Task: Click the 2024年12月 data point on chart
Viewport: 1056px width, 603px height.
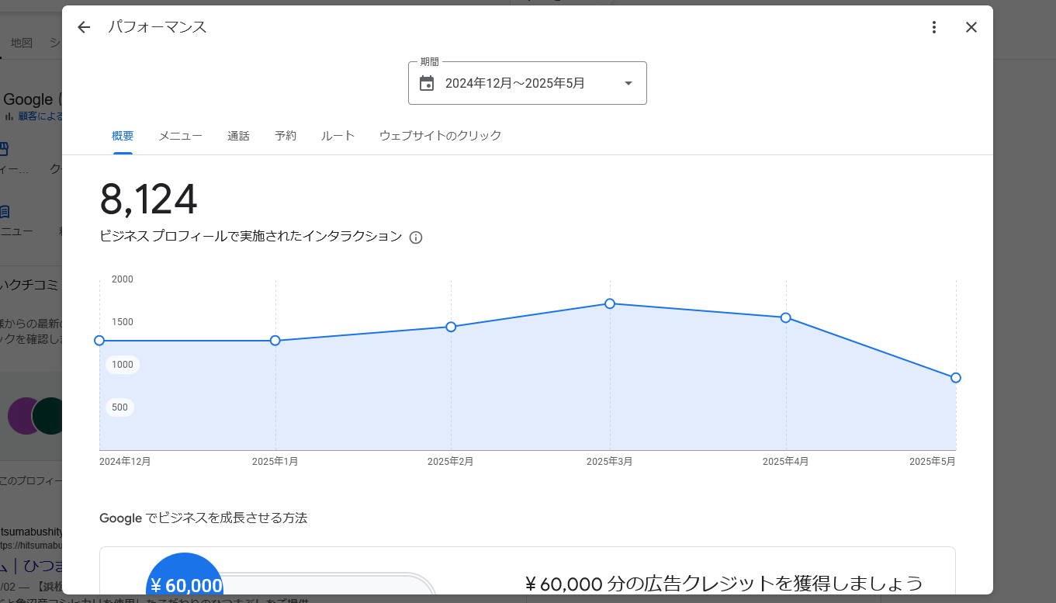Action: [x=99, y=341]
